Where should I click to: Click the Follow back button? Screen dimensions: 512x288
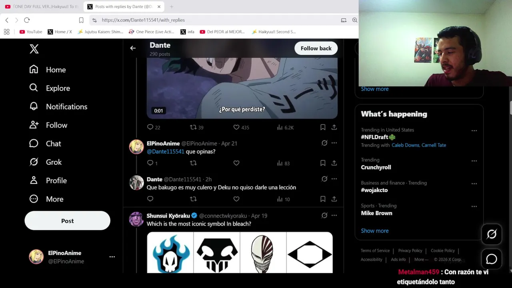316,48
